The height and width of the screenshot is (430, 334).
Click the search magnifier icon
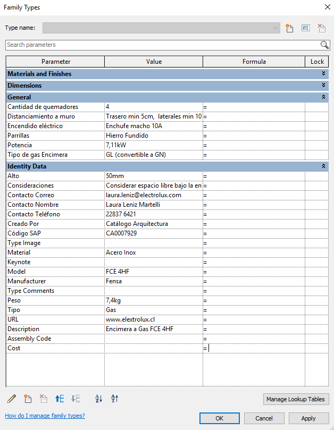coord(324,45)
